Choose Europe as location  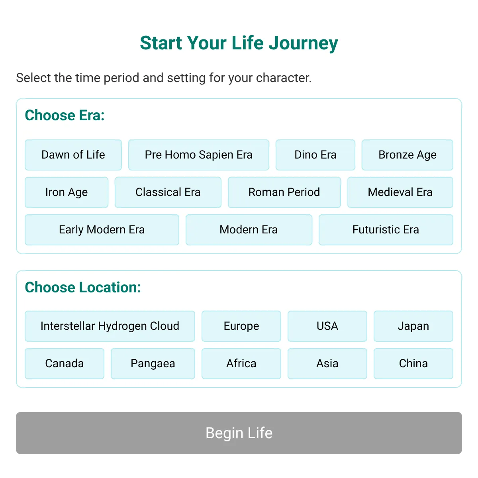coord(241,326)
